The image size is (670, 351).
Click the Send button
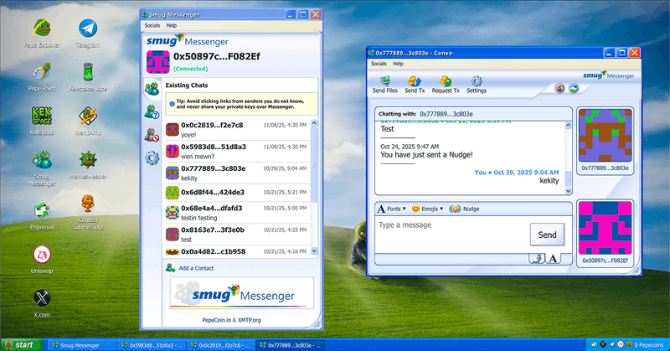[548, 235]
